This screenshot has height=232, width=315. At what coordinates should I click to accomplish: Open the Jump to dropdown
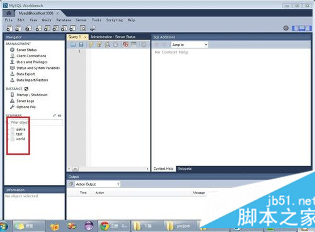(x=190, y=45)
